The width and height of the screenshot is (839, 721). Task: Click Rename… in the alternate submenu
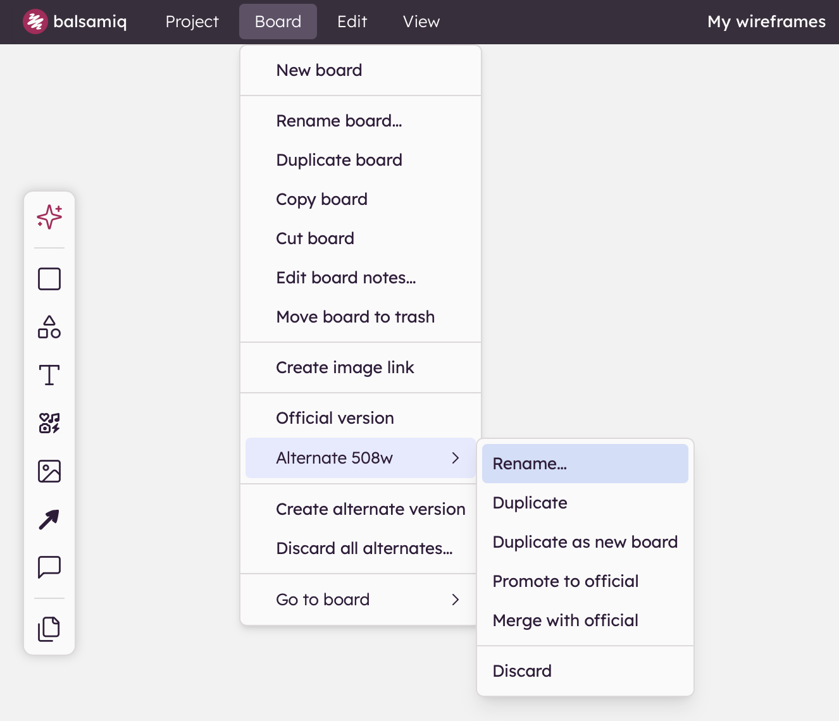(585, 464)
